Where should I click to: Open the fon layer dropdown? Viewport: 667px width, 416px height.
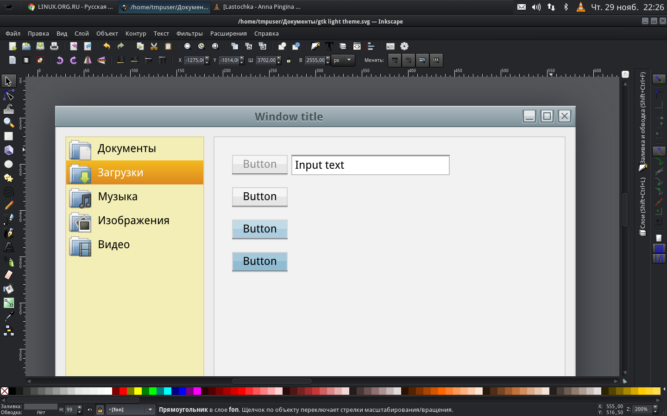pos(130,410)
